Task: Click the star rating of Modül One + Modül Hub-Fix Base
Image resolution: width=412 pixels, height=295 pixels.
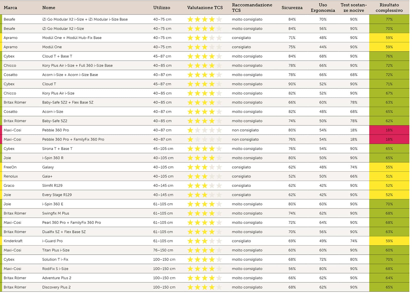Action: pyautogui.click(x=205, y=38)
